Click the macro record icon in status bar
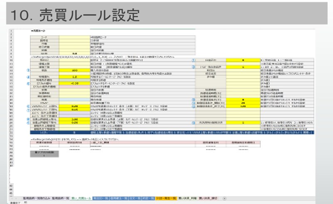 click(26, 203)
